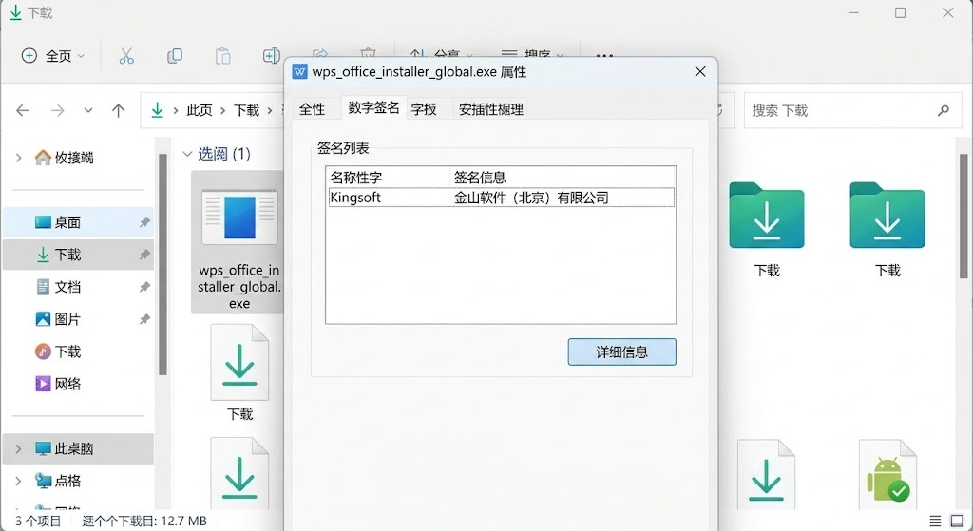973x531 pixels.
Task: Click the Rename icon in Explorer toolbar
Action: [x=271, y=56]
